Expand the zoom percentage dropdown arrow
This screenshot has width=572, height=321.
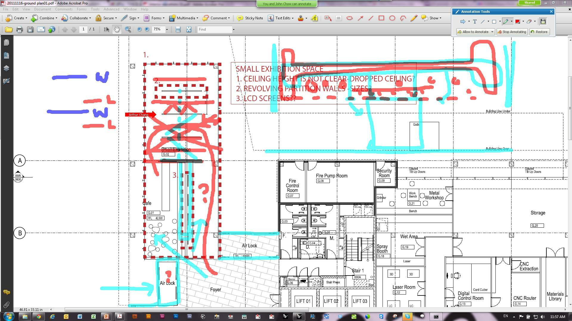pyautogui.click(x=167, y=29)
